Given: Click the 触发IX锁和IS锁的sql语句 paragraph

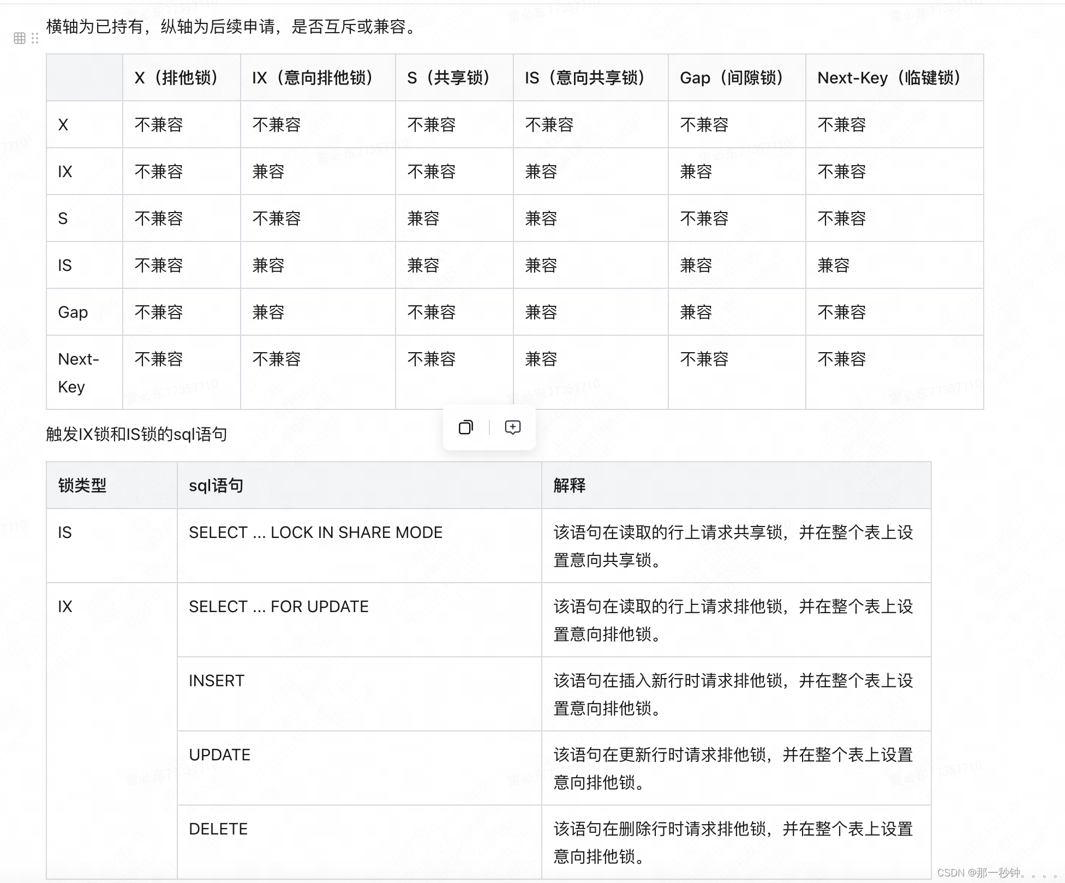Looking at the screenshot, I should coord(136,434).
